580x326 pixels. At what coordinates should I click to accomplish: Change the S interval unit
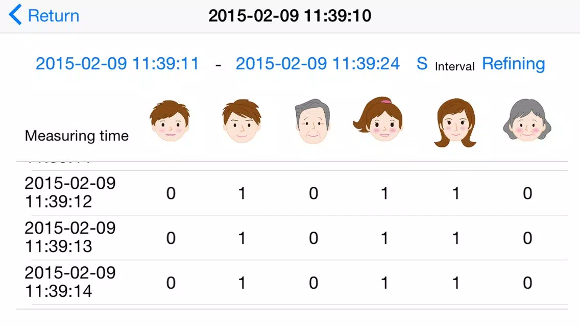click(x=422, y=64)
